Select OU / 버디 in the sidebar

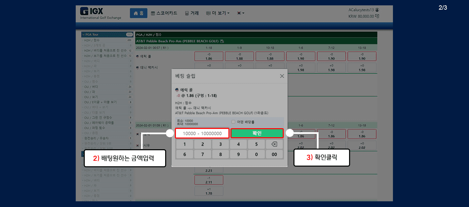(x=91, y=87)
